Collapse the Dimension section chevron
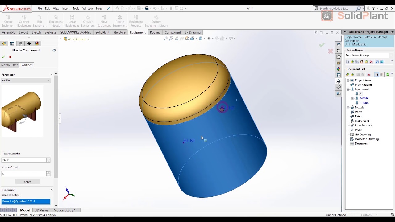395x222 pixels. [x=52, y=190]
